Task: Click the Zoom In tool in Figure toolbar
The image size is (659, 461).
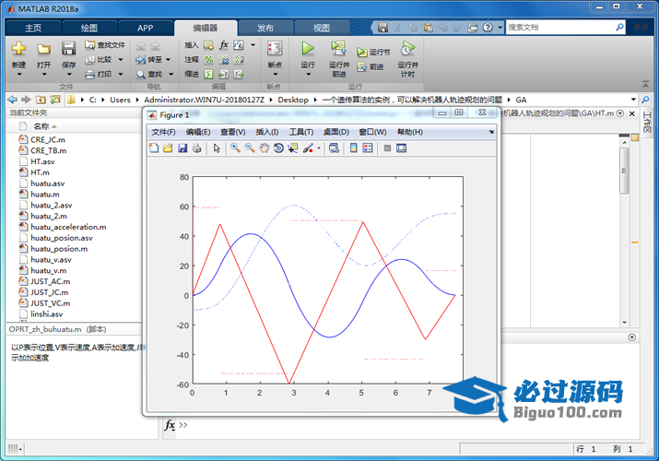Action: [x=236, y=148]
